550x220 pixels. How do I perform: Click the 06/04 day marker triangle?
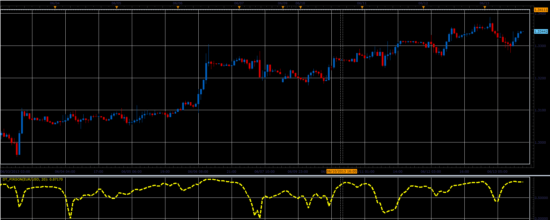pyautogui.click(x=55, y=7)
